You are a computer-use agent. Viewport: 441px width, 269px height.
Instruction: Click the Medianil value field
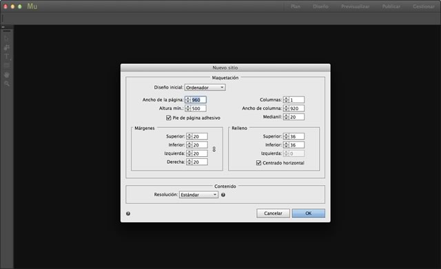click(x=297, y=117)
